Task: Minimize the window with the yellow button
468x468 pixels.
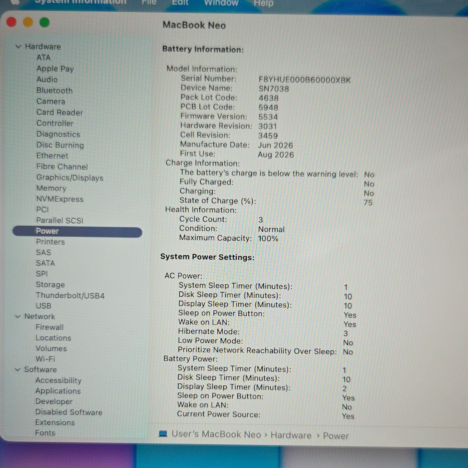Action: coord(28,22)
